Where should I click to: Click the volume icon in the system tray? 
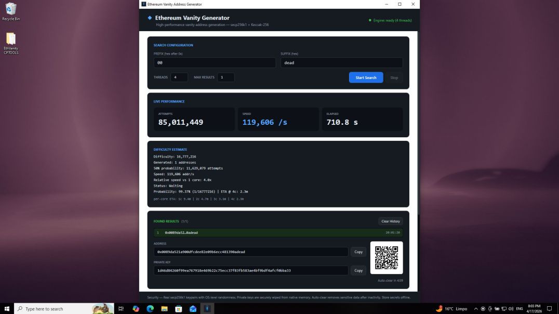pyautogui.click(x=511, y=308)
